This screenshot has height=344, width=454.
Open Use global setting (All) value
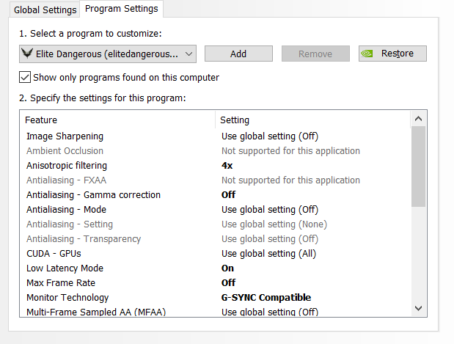pyautogui.click(x=268, y=253)
